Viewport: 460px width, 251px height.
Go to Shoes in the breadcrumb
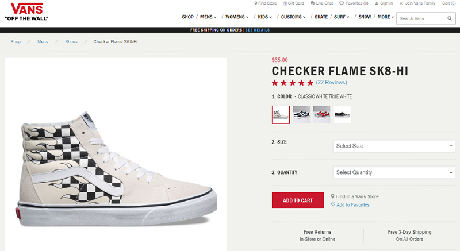(x=71, y=42)
